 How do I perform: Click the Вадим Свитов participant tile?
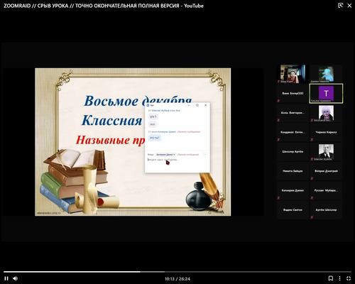(293, 210)
